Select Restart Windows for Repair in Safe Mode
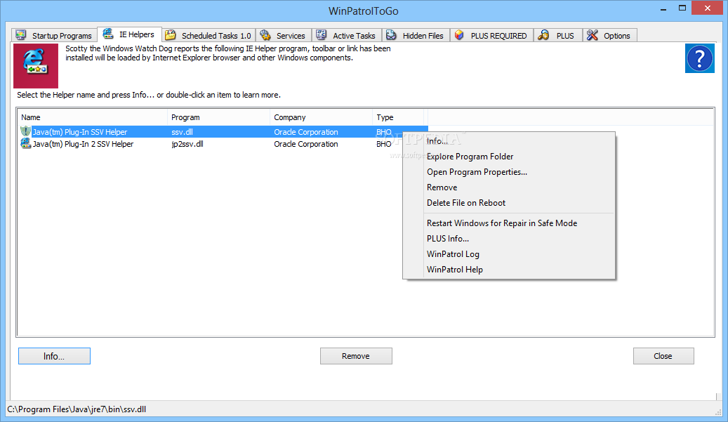This screenshot has height=422, width=728. (509, 223)
